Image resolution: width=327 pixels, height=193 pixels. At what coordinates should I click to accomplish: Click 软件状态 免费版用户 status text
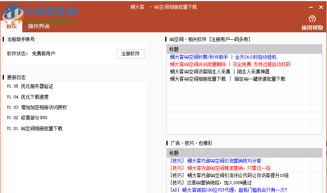31,53
